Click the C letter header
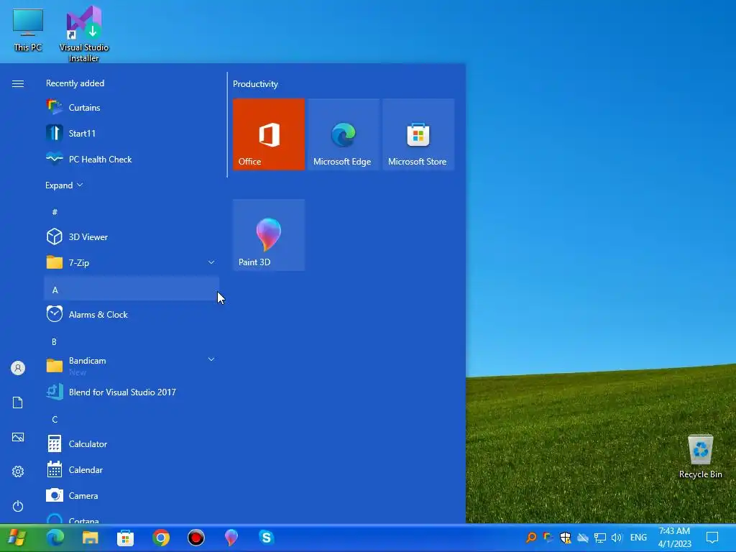This screenshot has height=552, width=736. click(x=132, y=419)
